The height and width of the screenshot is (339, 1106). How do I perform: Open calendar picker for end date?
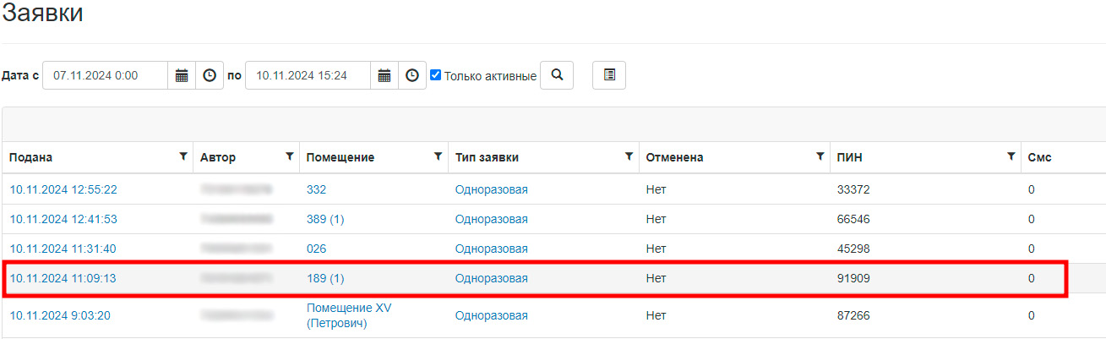tap(384, 75)
